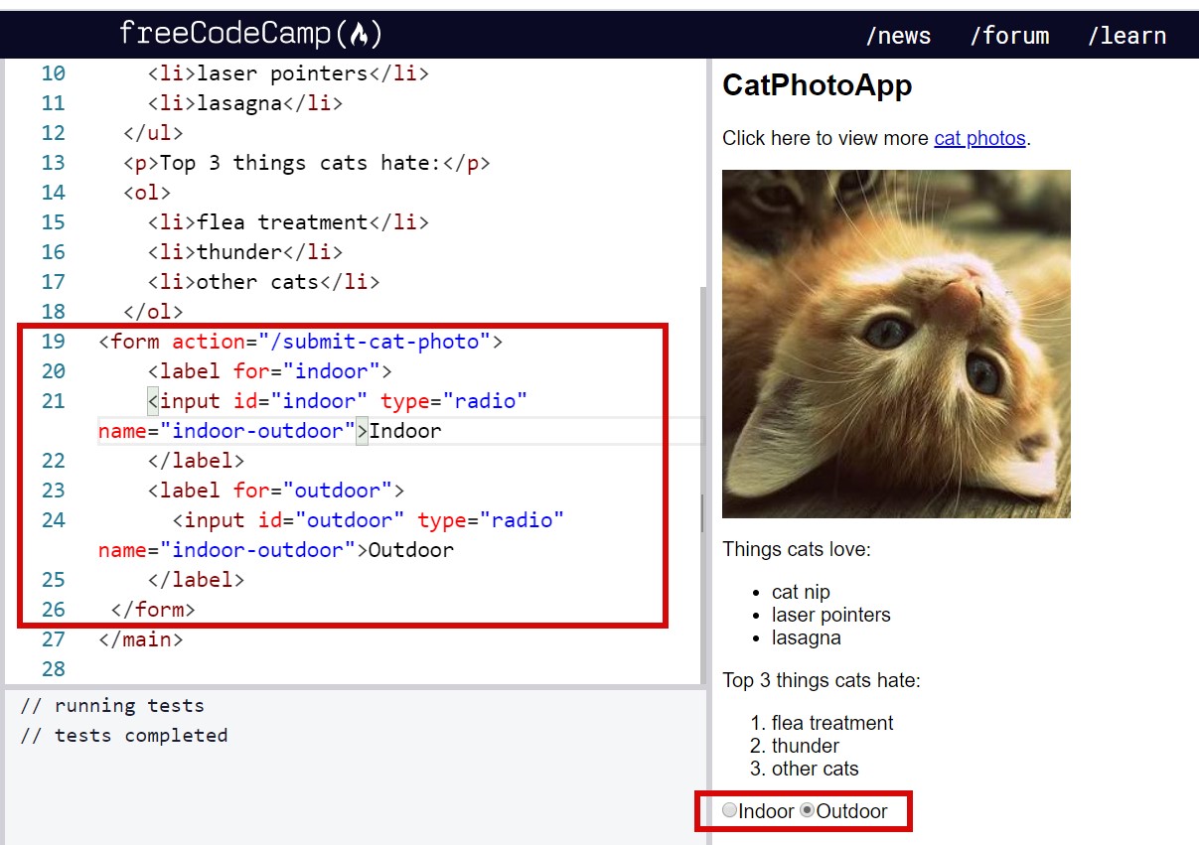Open the "cat photos" hyperlink
This screenshot has height=845, width=1199.
pos(979,138)
